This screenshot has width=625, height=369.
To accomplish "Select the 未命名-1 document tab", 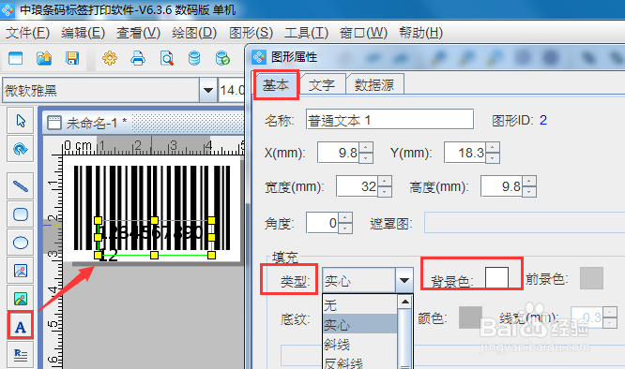I will 97,123.
